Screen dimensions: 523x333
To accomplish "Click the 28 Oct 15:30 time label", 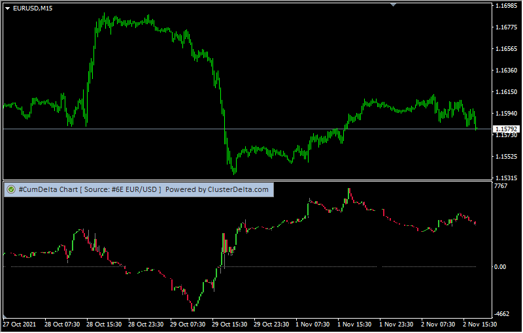I will coord(103,325).
